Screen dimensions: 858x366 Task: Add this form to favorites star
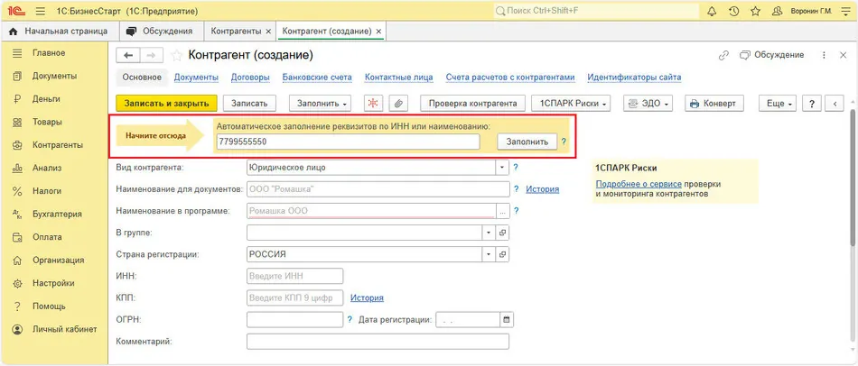(x=176, y=55)
